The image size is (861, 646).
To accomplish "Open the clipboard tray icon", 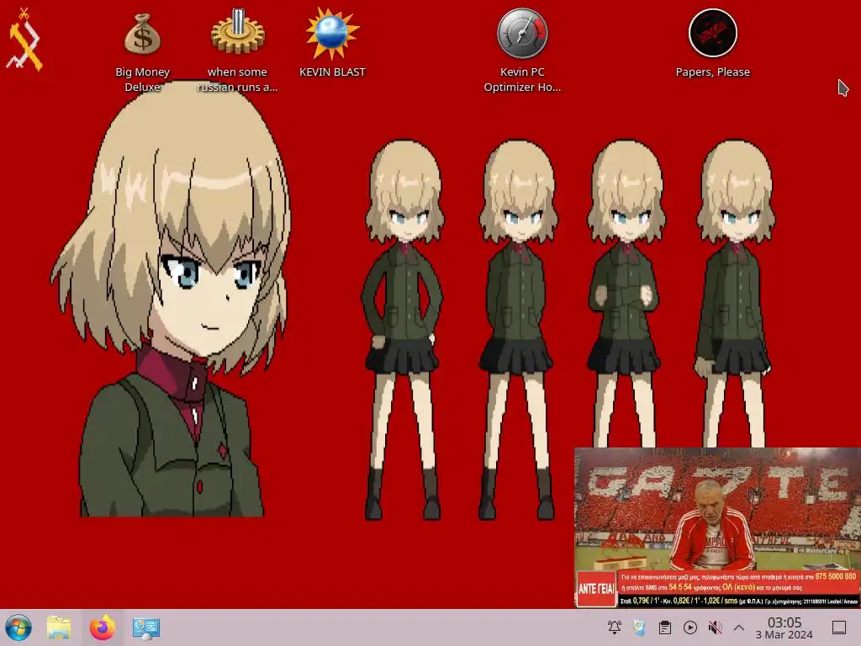I will [x=665, y=627].
